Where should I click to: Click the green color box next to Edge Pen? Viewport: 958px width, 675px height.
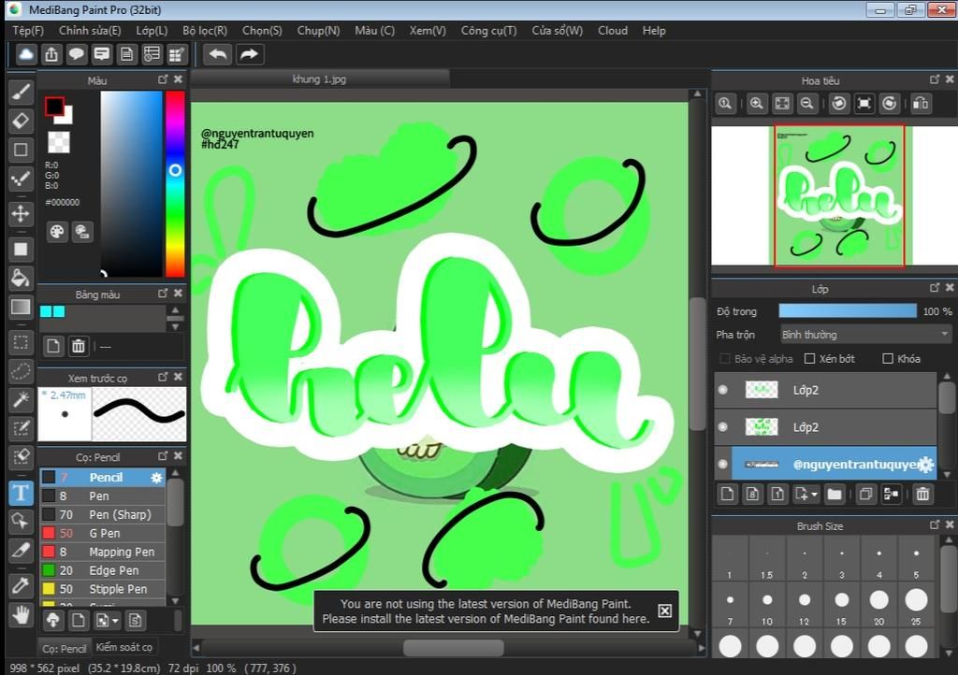[49, 570]
